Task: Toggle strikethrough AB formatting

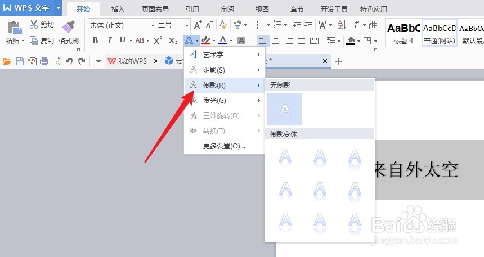Action: (140, 40)
